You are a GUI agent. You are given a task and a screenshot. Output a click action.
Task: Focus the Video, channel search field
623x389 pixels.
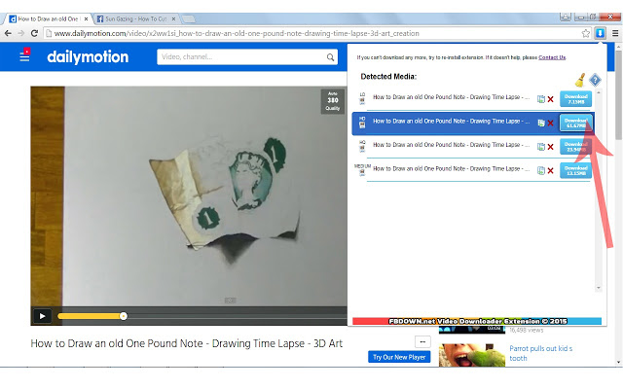coord(241,57)
